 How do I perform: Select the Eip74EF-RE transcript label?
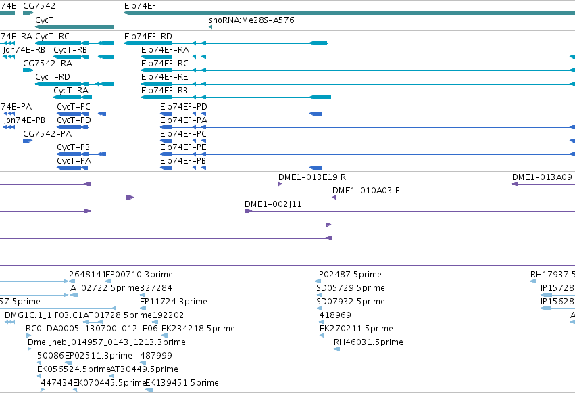click(x=165, y=77)
